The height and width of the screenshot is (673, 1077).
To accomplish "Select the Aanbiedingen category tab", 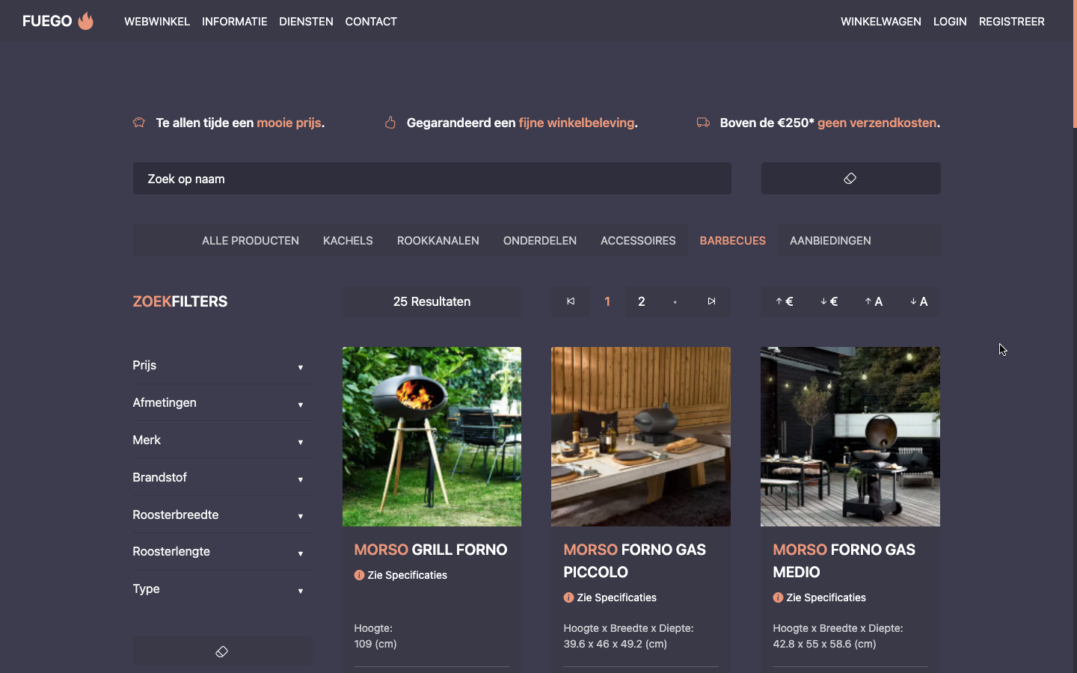I will [x=830, y=241].
